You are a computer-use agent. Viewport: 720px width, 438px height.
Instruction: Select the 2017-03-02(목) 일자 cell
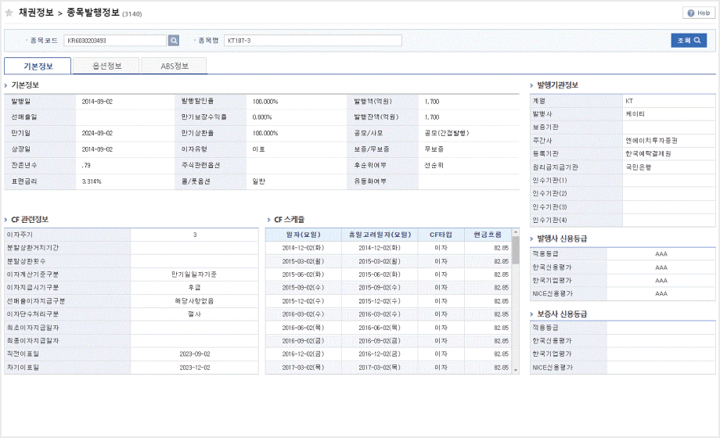click(x=303, y=368)
